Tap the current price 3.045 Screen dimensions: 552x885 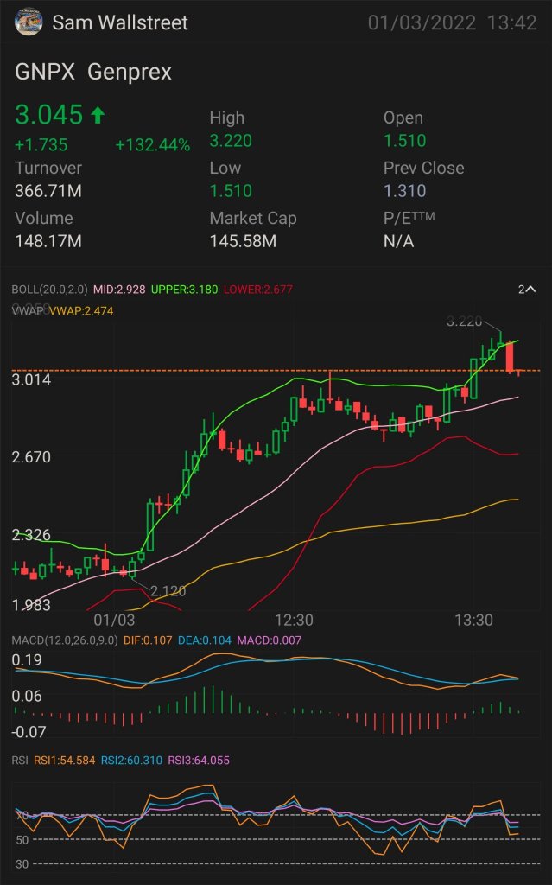coord(49,115)
